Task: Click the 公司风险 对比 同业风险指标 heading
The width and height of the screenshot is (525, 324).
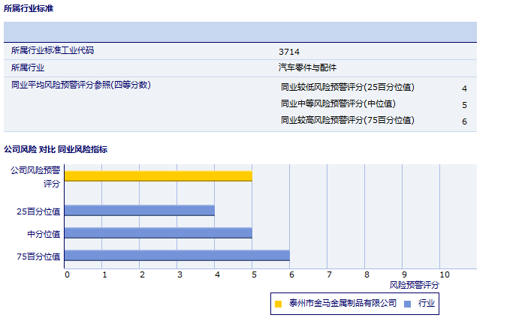Action: [56, 149]
